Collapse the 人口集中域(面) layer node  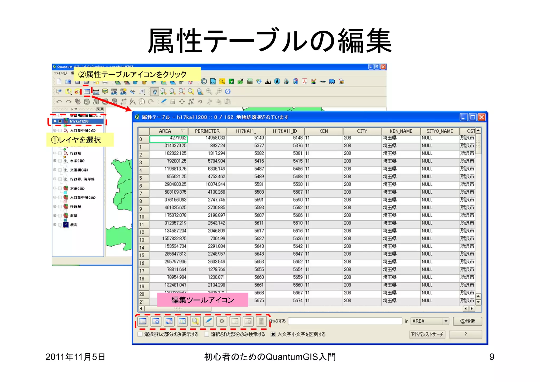pos(55,197)
